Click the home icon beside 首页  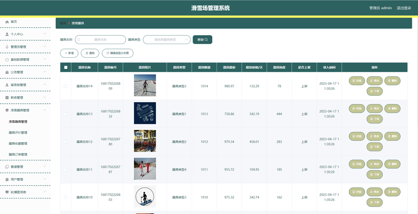[x=7, y=22]
